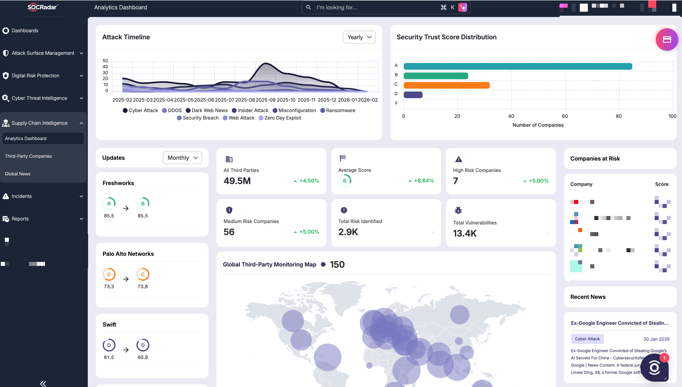Toggle Ransomware legend series
682x387 pixels.
(x=338, y=110)
